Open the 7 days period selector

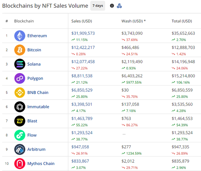tap(98, 6)
